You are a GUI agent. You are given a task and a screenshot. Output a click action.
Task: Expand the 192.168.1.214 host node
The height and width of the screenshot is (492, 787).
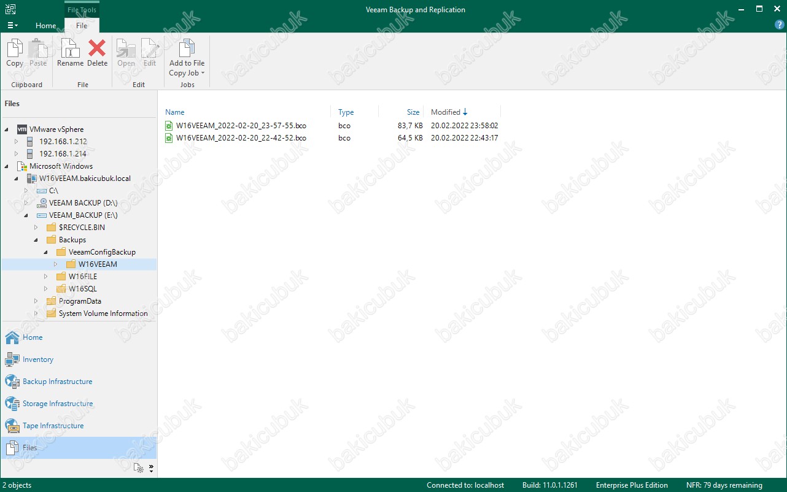(17, 154)
